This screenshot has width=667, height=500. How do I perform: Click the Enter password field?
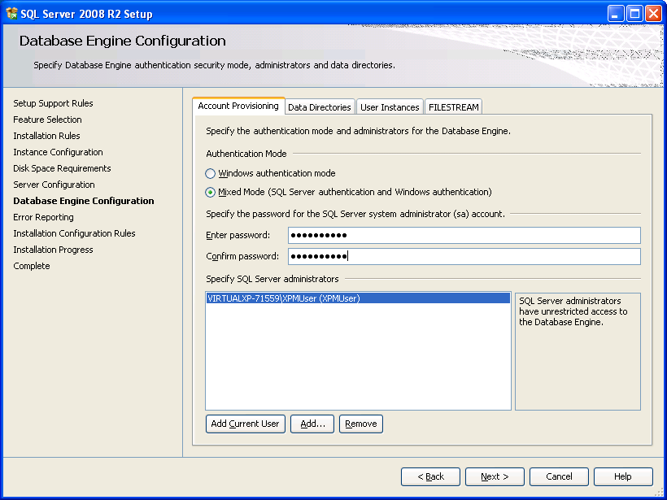click(x=464, y=236)
